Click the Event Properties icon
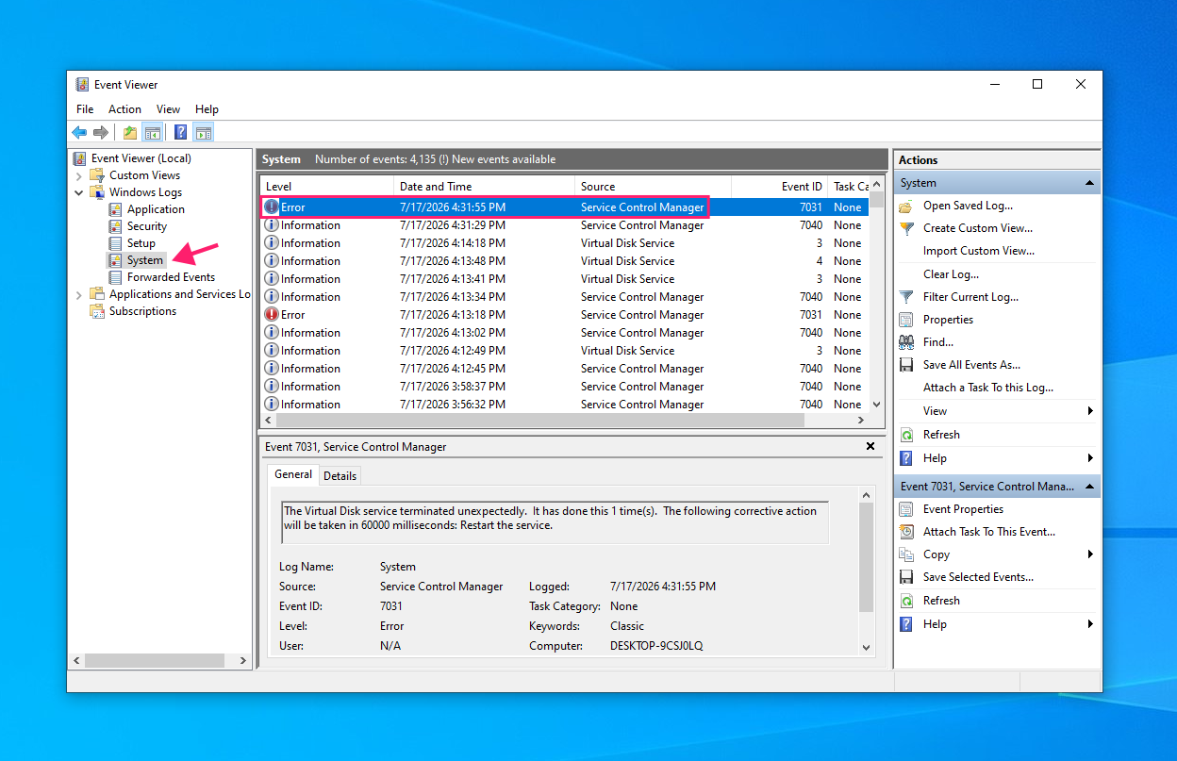 [906, 509]
